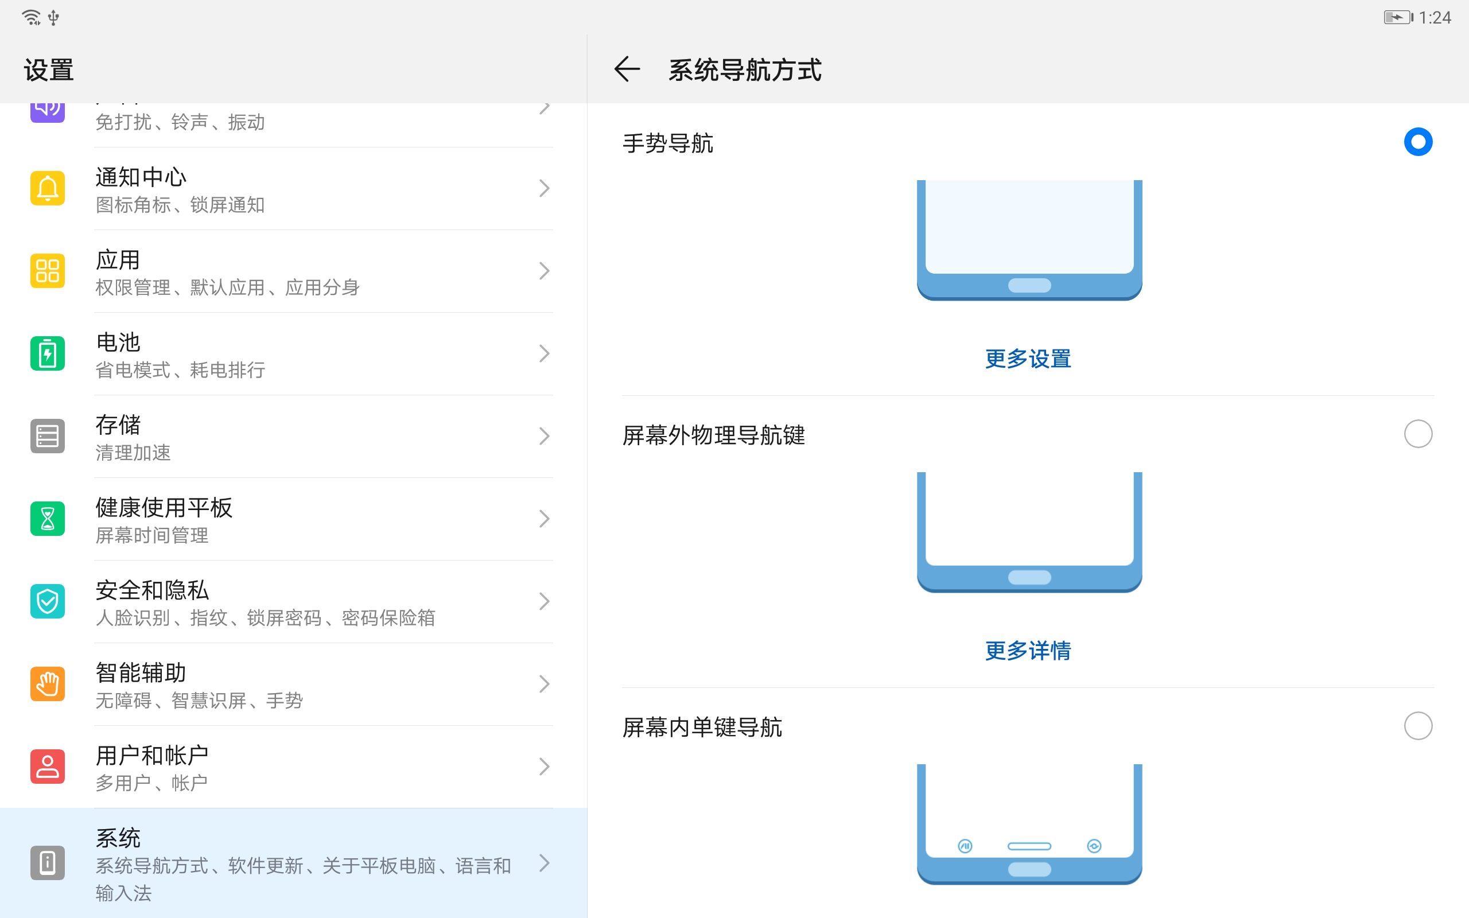This screenshot has width=1469, height=918.
Task: Select the 安全和隐私 shield icon
Action: [48, 601]
